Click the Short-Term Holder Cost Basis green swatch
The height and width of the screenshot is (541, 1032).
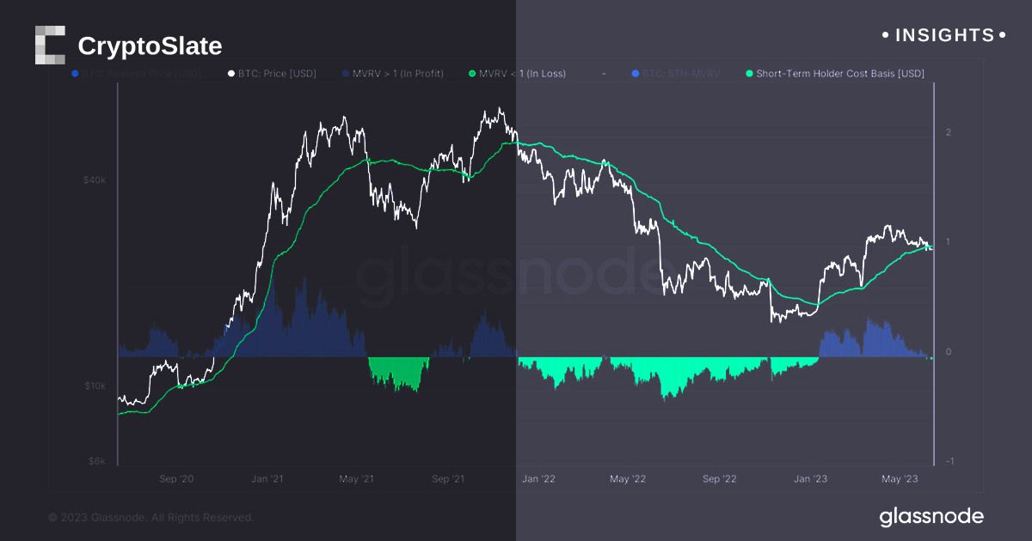coord(749,74)
